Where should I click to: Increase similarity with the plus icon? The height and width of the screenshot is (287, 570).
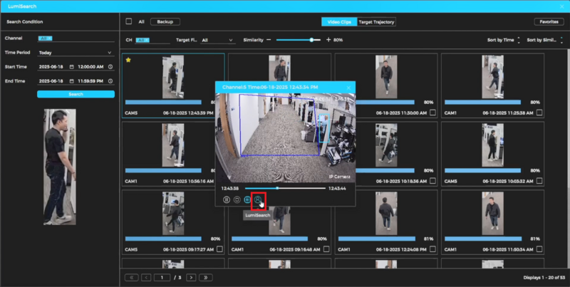[x=328, y=40]
